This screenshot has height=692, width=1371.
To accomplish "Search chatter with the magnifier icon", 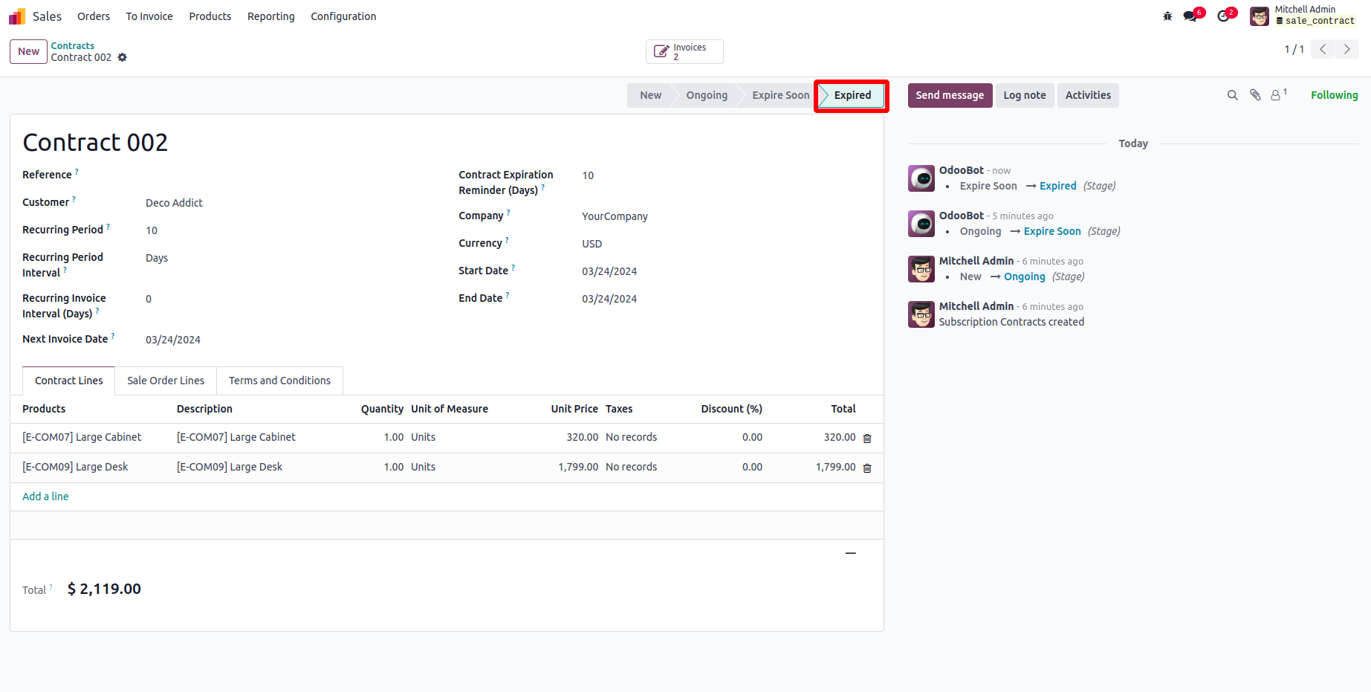I will pyautogui.click(x=1232, y=95).
